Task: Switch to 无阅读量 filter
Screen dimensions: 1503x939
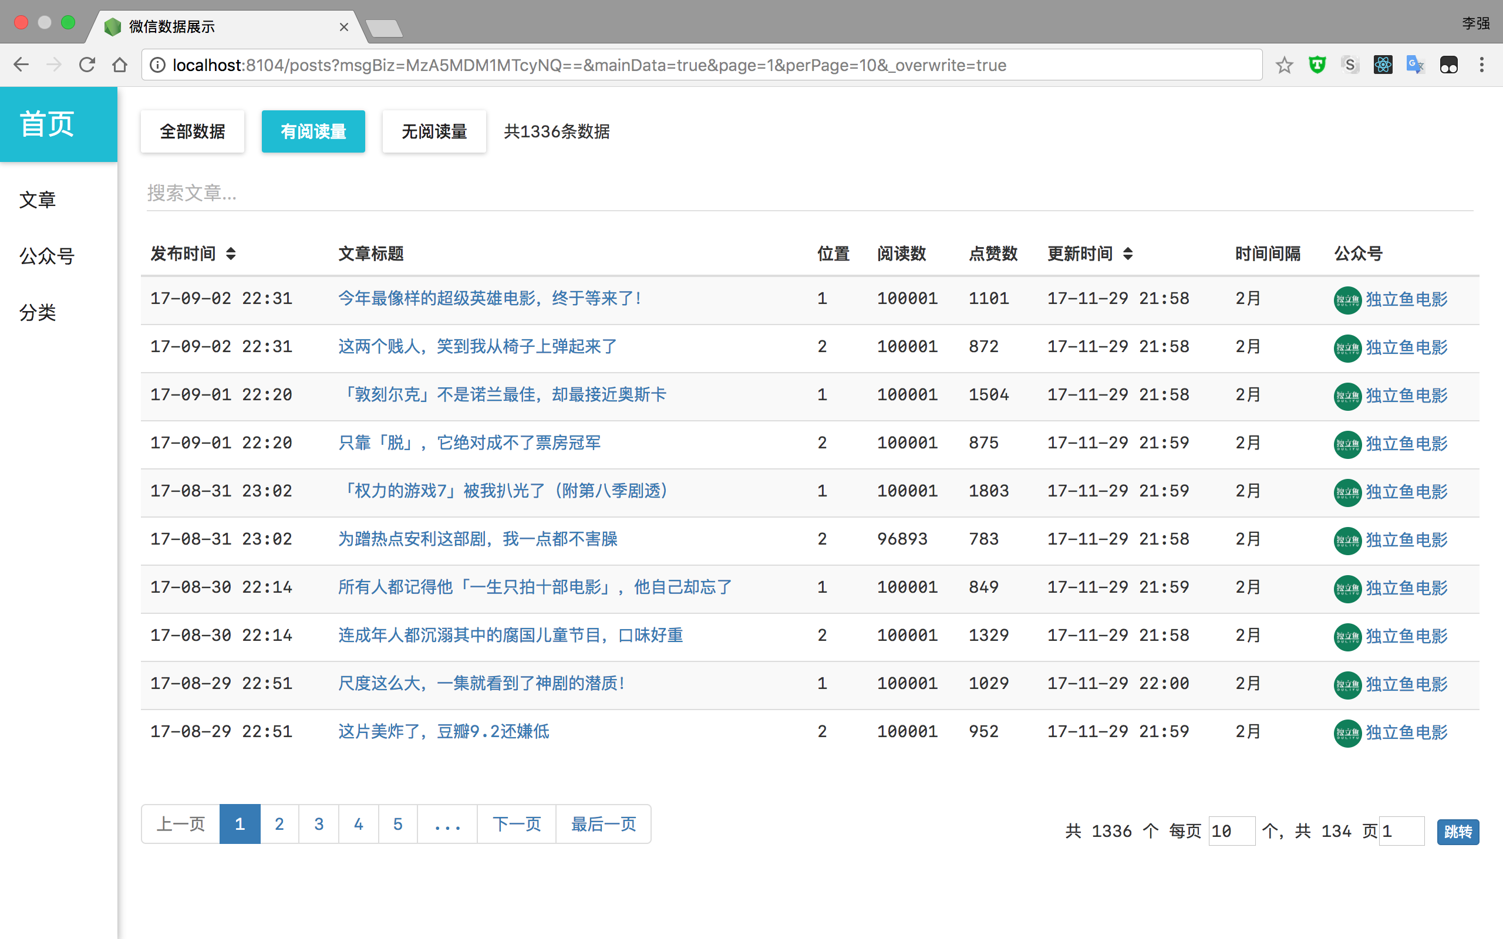Action: click(x=434, y=131)
